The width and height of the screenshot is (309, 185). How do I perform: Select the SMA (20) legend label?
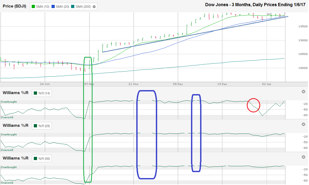pyautogui.click(x=62, y=7)
